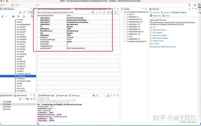This screenshot has width=201, height=126.
Task: Click the Expand All icon in entry editor
Action: 108,12
